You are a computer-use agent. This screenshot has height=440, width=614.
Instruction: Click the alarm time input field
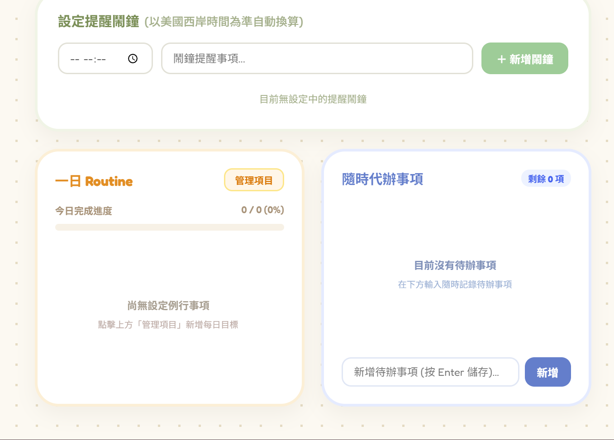[105, 58]
